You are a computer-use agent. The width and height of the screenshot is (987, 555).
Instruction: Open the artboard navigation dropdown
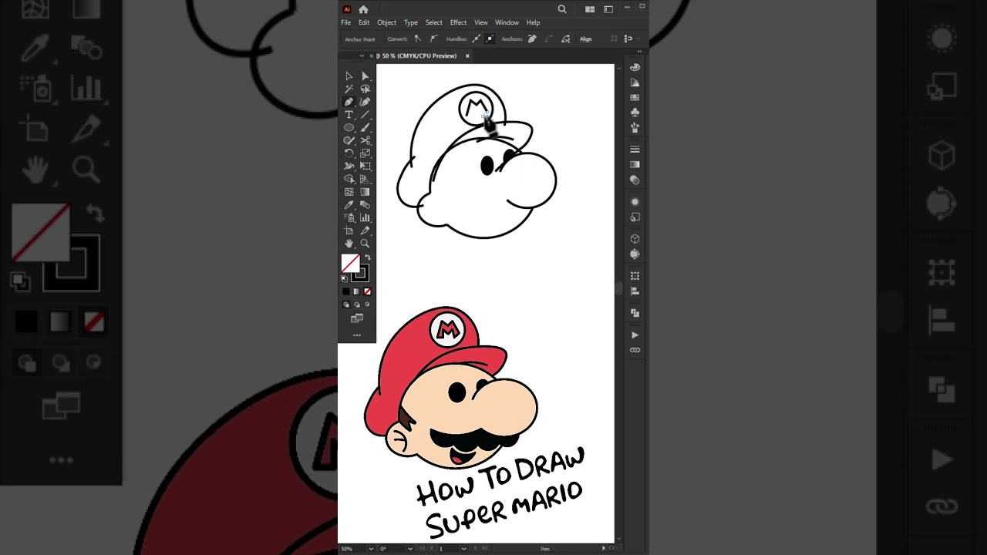click(463, 548)
